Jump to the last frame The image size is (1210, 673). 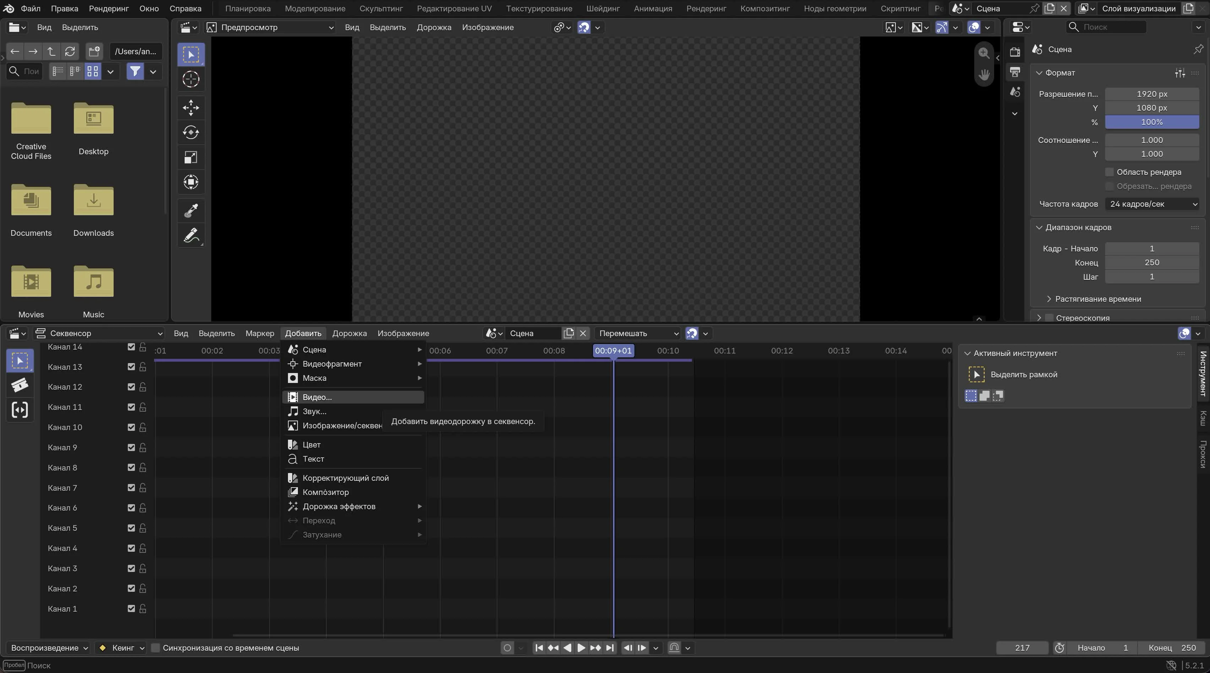(610, 648)
